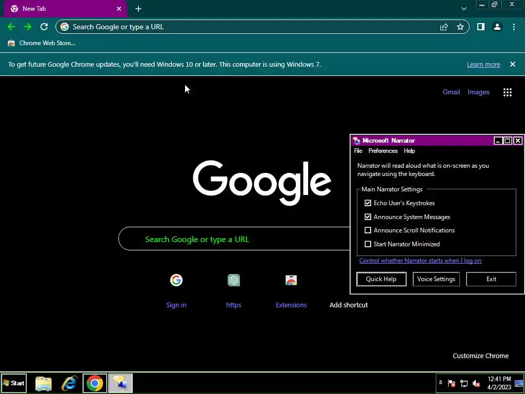Open the Gmail link
Image resolution: width=525 pixels, height=394 pixels.
pyautogui.click(x=451, y=92)
